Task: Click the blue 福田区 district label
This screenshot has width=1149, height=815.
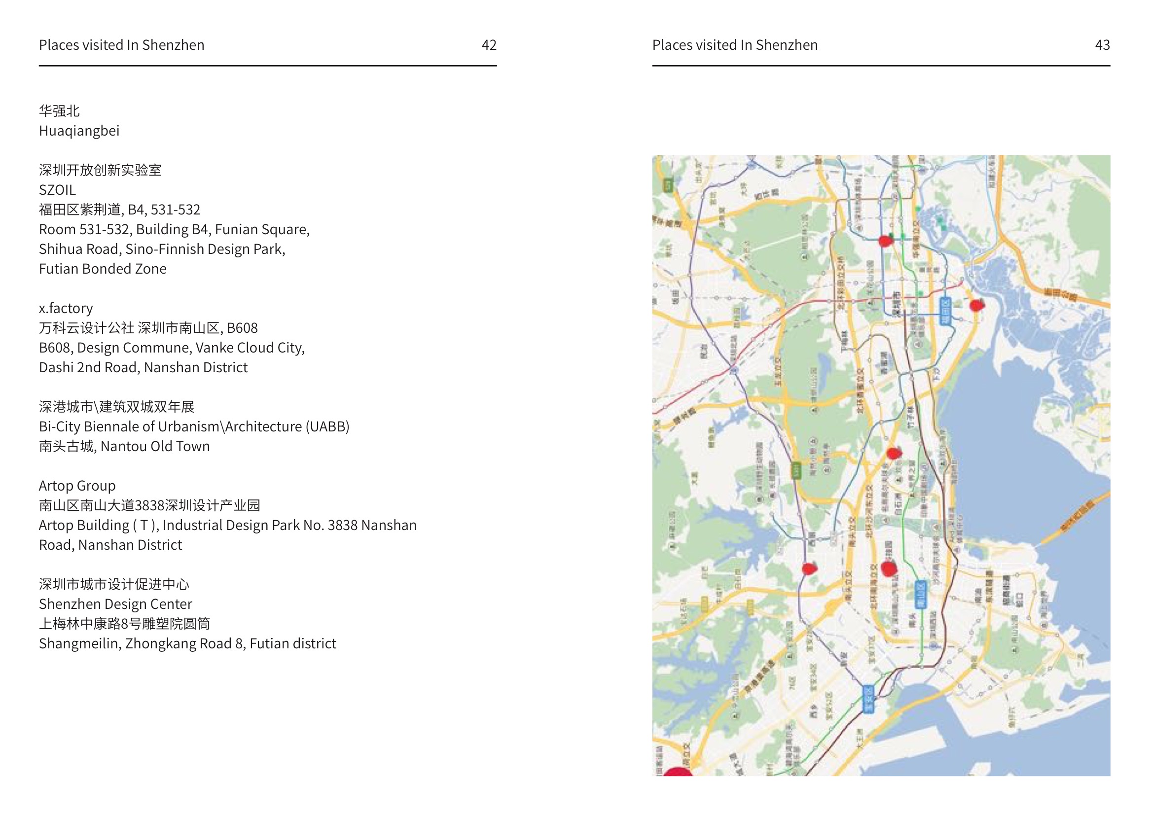Action: tap(945, 311)
